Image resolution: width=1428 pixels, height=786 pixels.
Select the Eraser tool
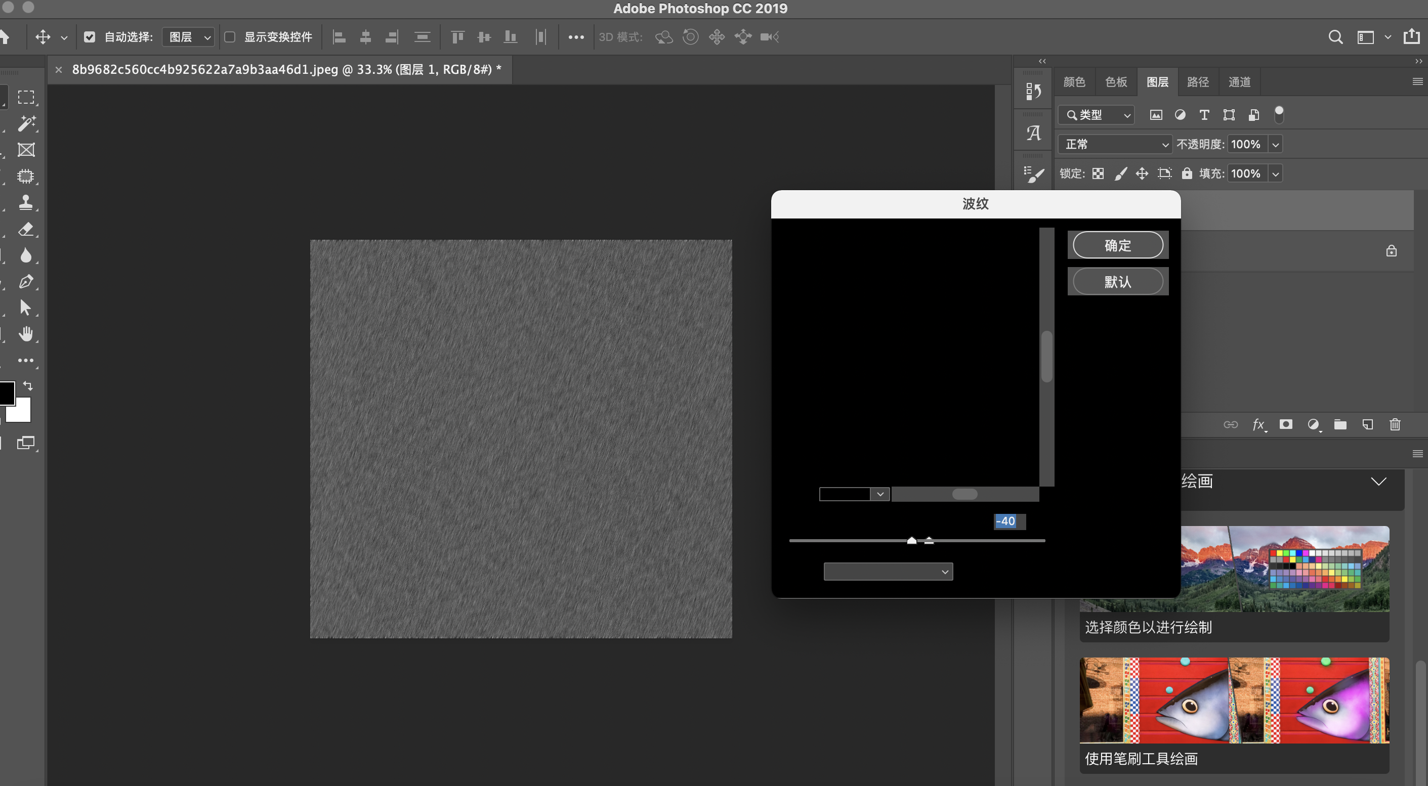point(25,229)
